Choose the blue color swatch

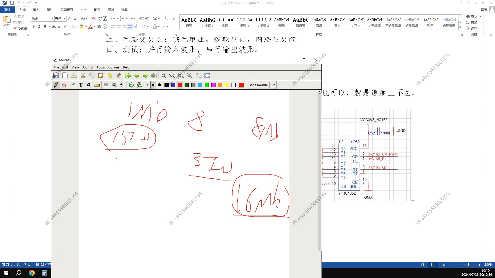point(173,85)
